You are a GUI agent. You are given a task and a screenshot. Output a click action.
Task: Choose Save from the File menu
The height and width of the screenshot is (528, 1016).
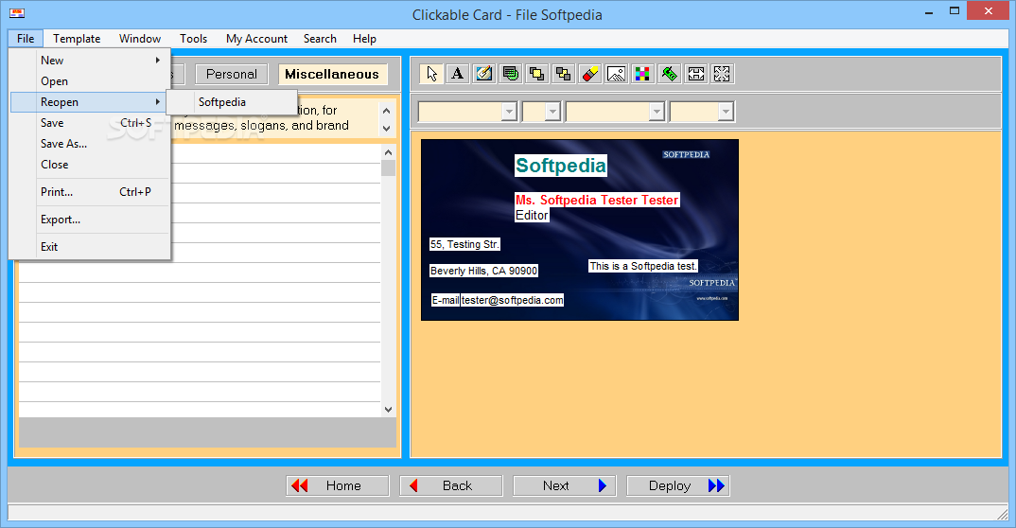(90, 122)
